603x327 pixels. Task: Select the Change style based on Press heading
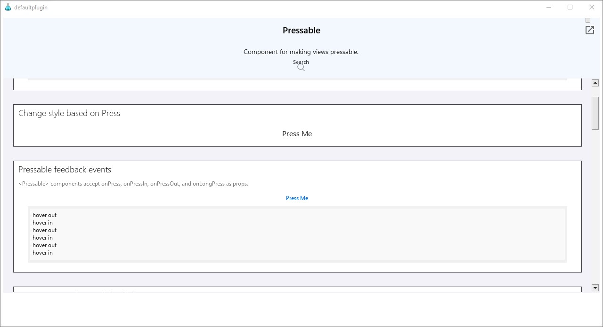click(x=69, y=113)
